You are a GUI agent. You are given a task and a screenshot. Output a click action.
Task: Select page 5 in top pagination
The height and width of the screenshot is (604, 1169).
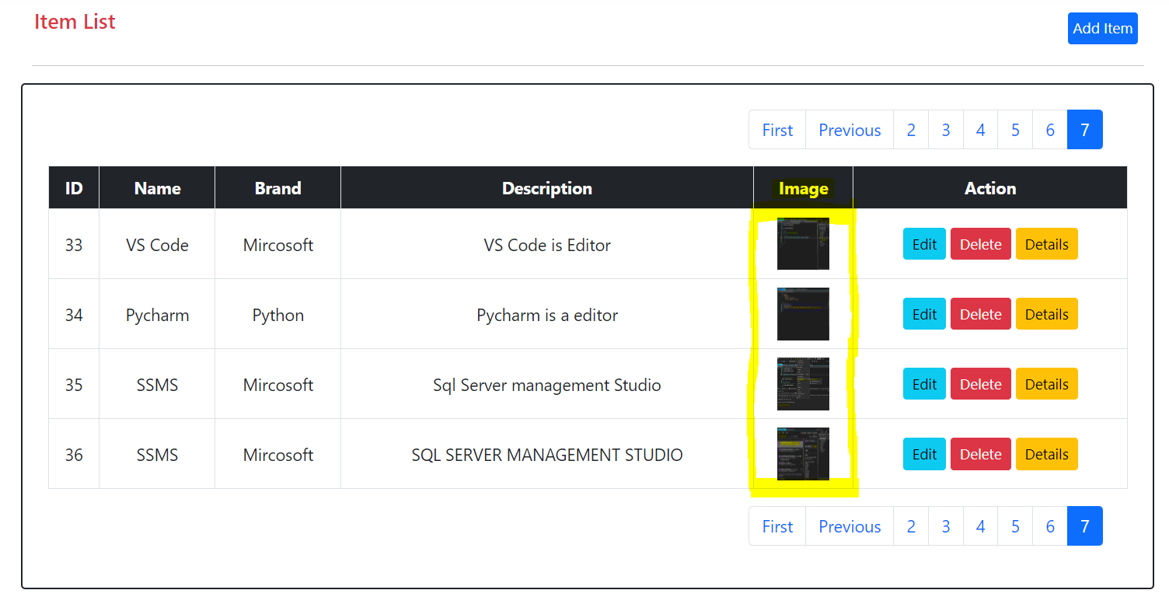click(x=1015, y=130)
